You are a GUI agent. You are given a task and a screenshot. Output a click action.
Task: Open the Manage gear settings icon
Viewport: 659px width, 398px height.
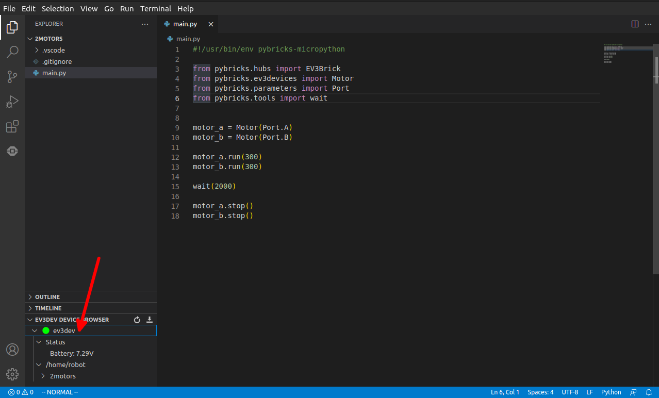tap(12, 374)
